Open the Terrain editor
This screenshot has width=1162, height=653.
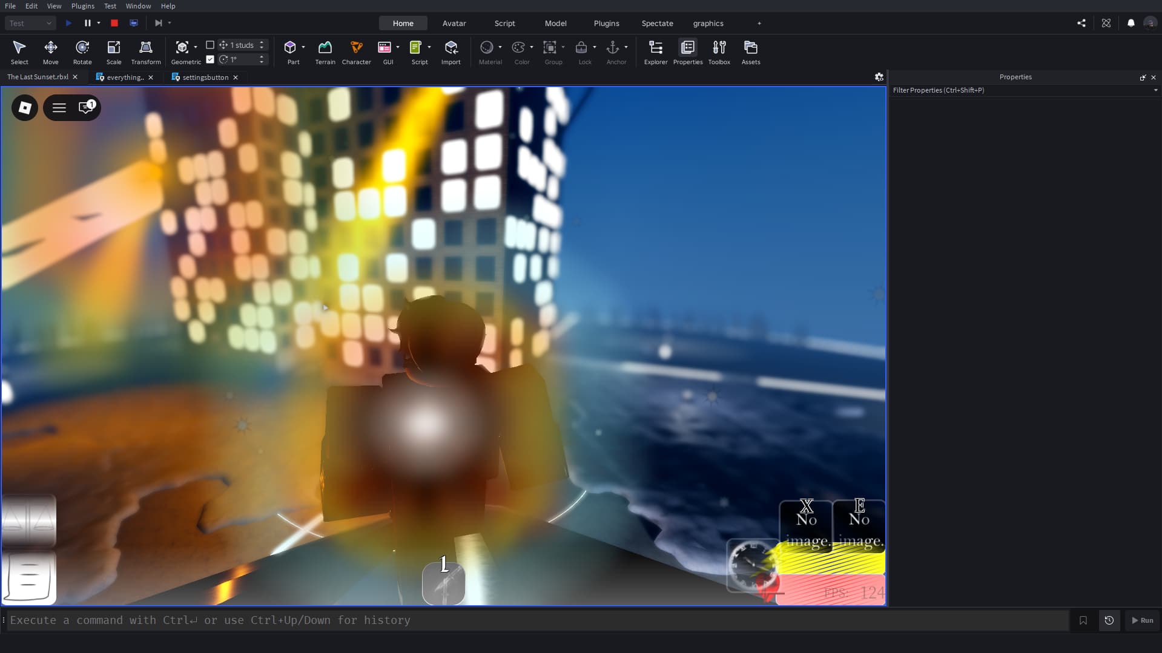[x=325, y=52]
